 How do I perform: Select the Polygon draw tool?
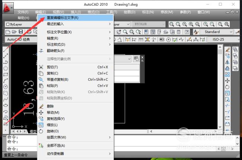coord(6,68)
